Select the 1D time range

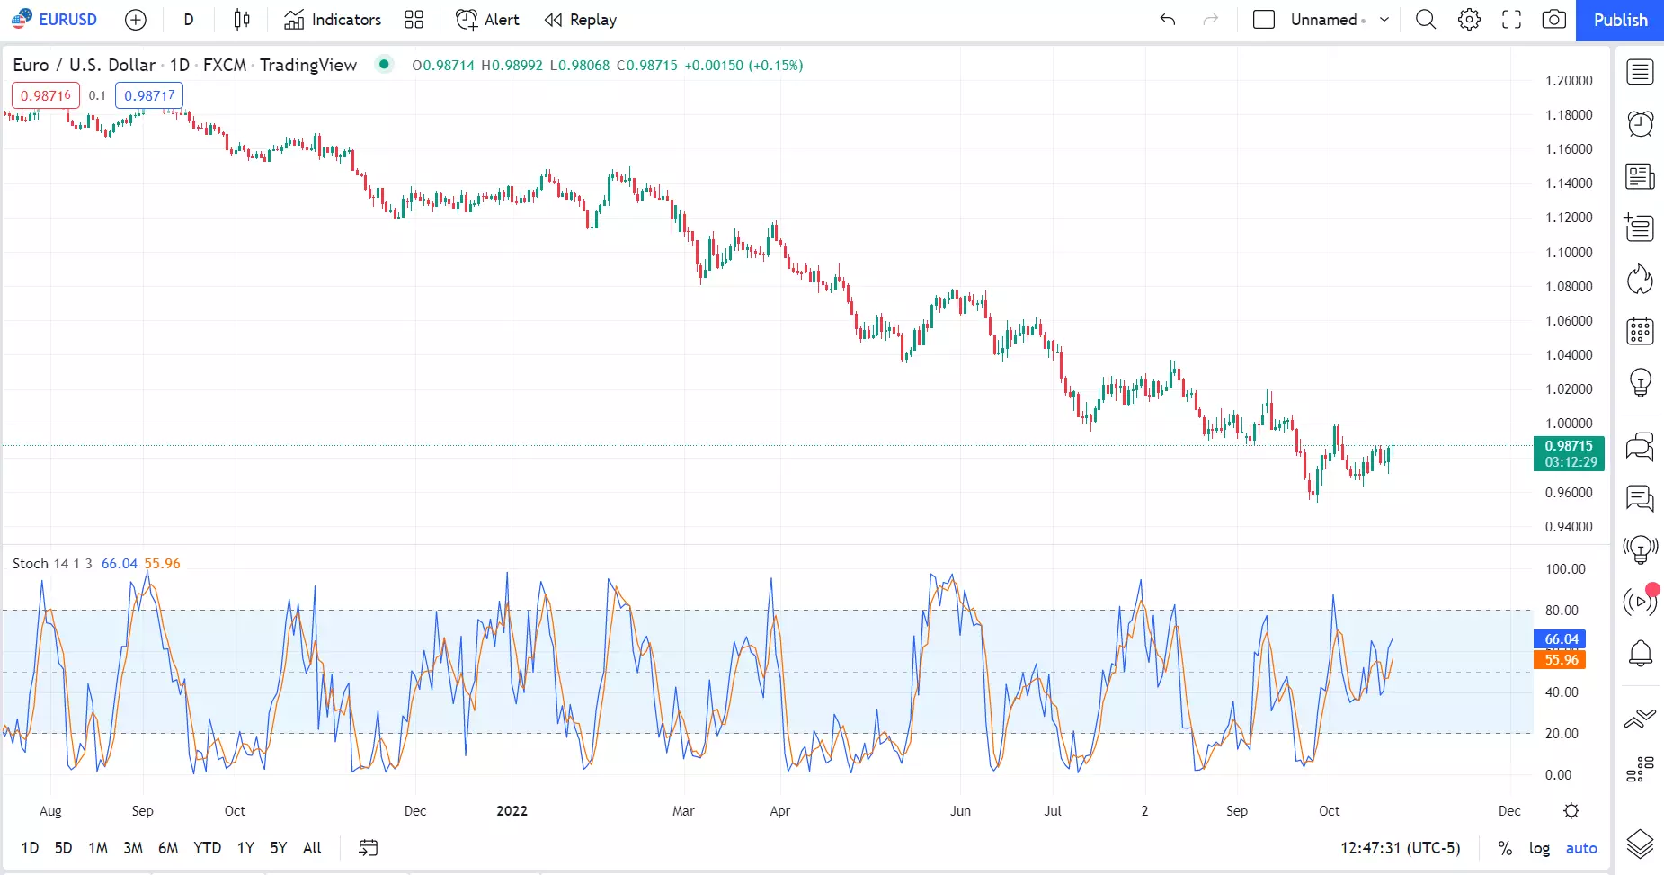[x=30, y=847]
